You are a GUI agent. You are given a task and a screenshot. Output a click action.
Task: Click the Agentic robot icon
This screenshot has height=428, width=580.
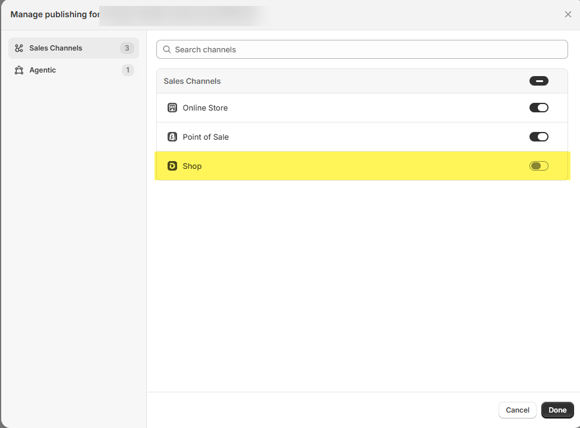click(x=19, y=70)
